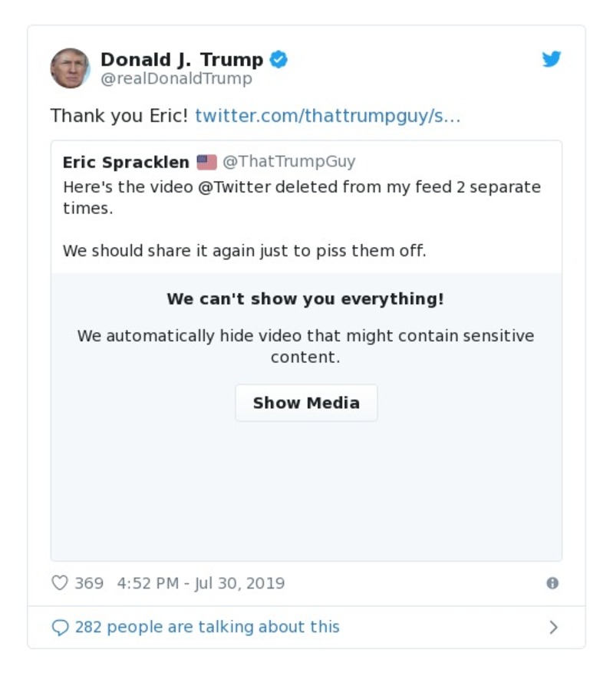Click the blue verified badge next to Donald J. Trump
613x676 pixels.
point(280,58)
